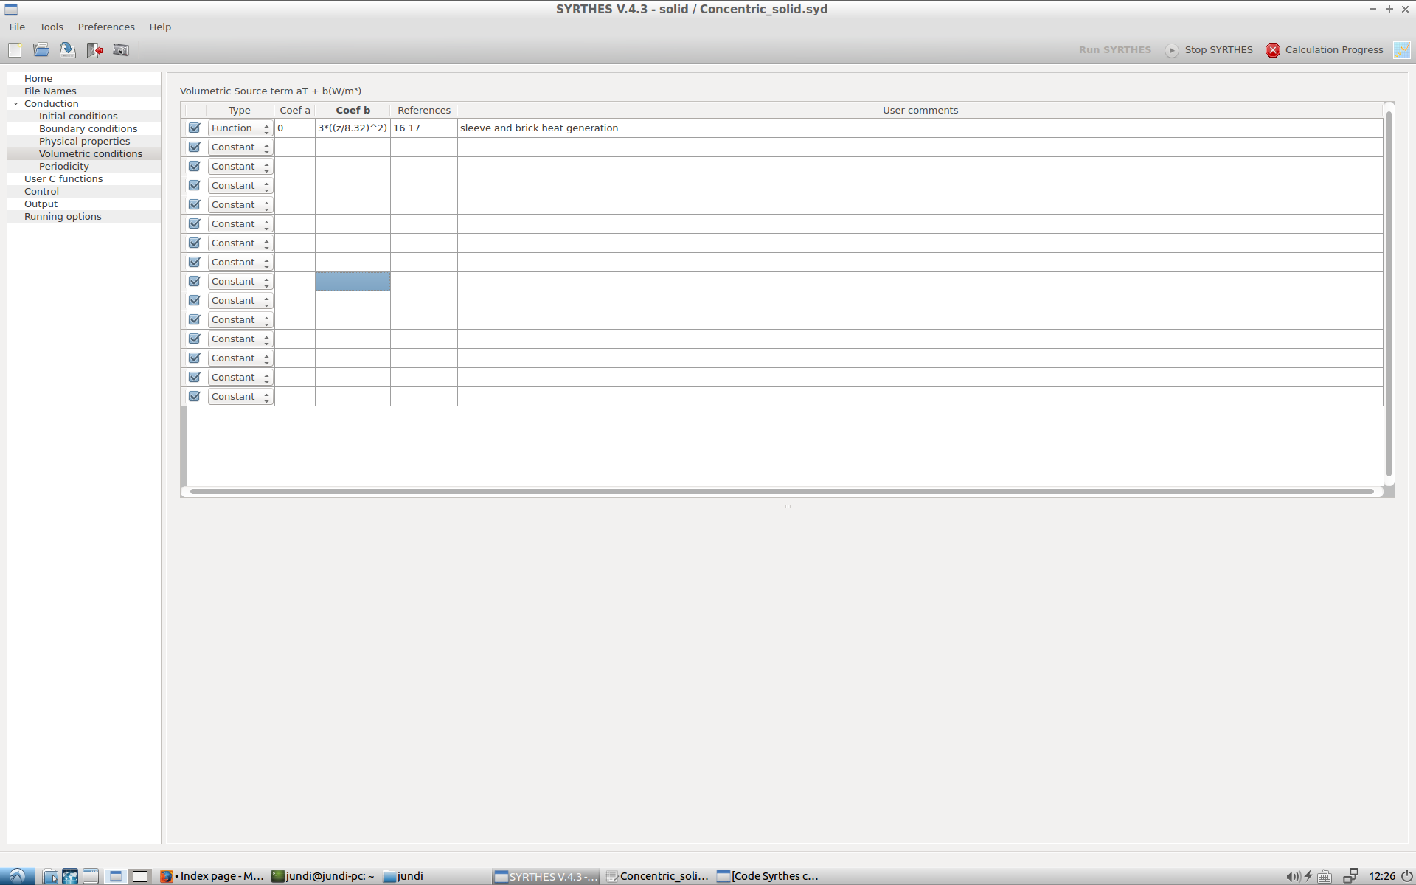Image resolution: width=1416 pixels, height=885 pixels.
Task: Click the New file toolbar icon
Action: [x=15, y=50]
